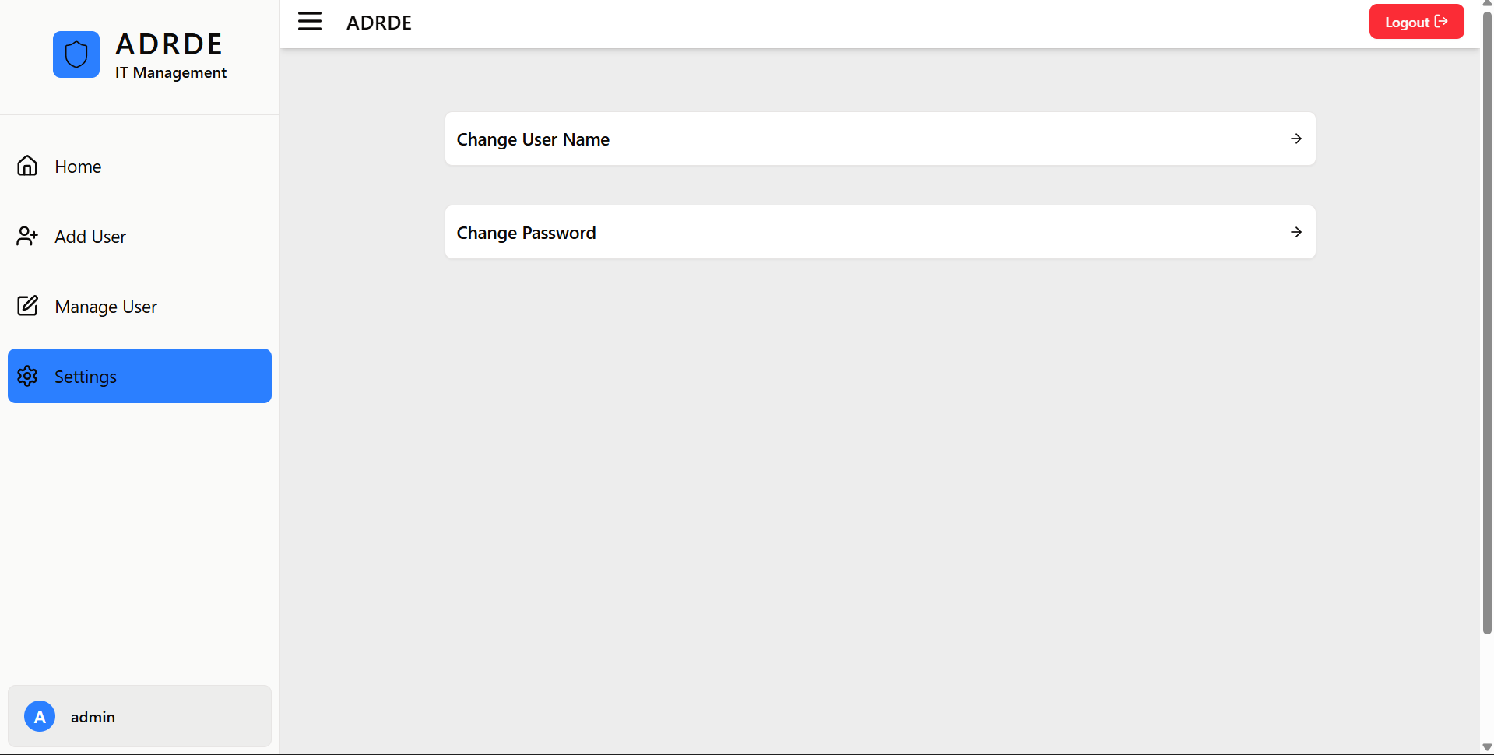This screenshot has width=1494, height=755.
Task: Select the Settings menu label
Action: (x=86, y=377)
